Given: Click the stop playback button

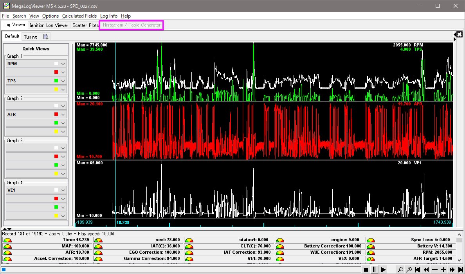Looking at the screenshot, I should (x=366, y=270).
